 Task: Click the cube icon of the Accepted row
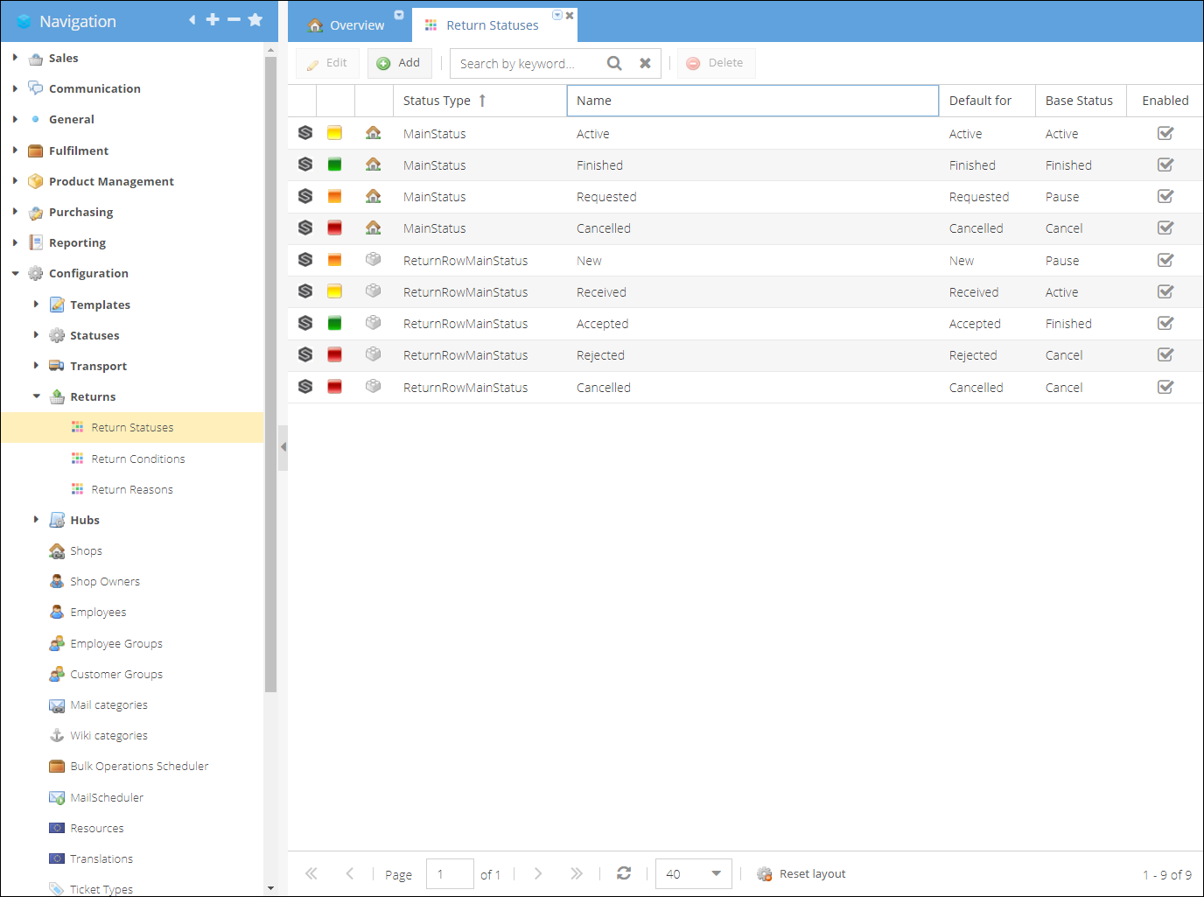tap(374, 323)
